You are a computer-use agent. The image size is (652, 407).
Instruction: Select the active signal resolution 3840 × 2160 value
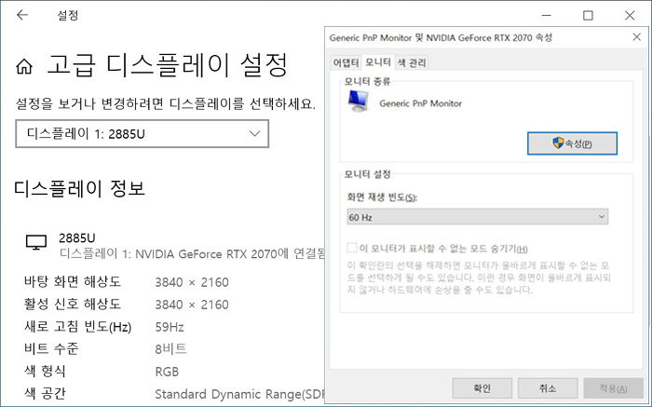[x=192, y=305]
